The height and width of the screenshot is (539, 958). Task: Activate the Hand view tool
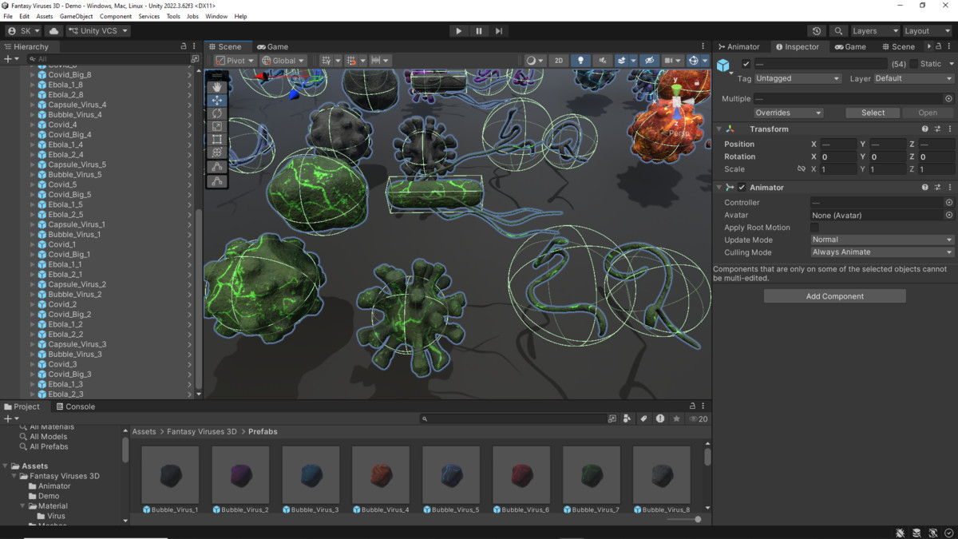216,86
